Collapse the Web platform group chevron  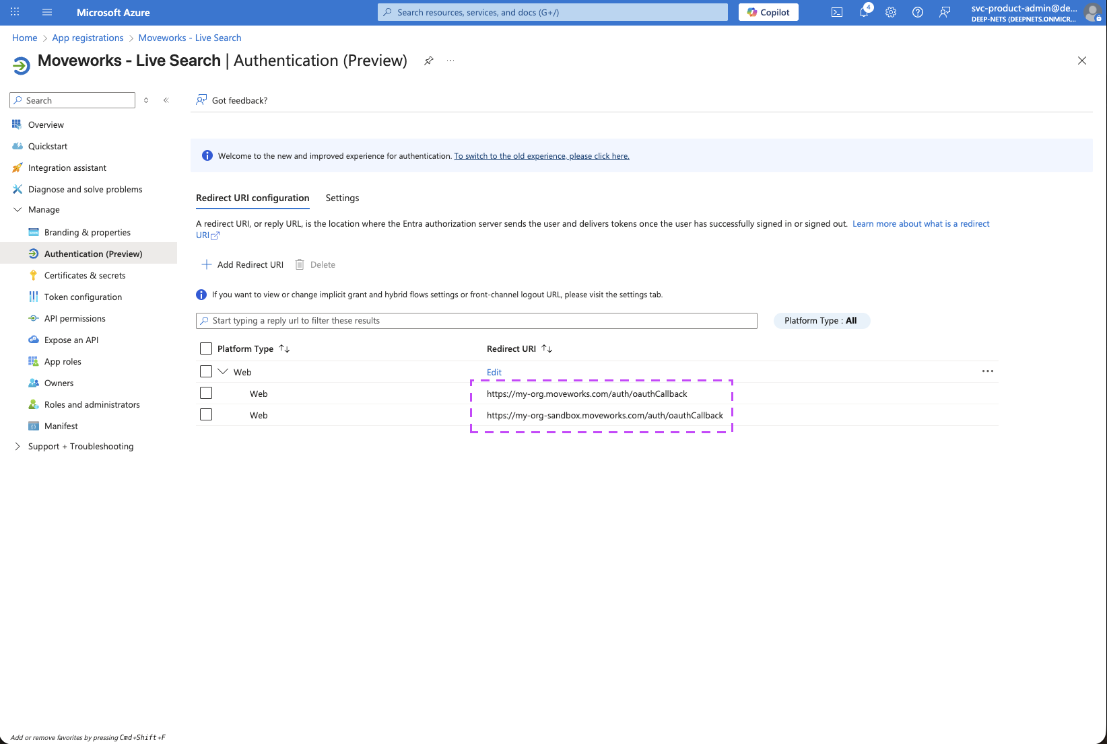pyautogui.click(x=223, y=371)
